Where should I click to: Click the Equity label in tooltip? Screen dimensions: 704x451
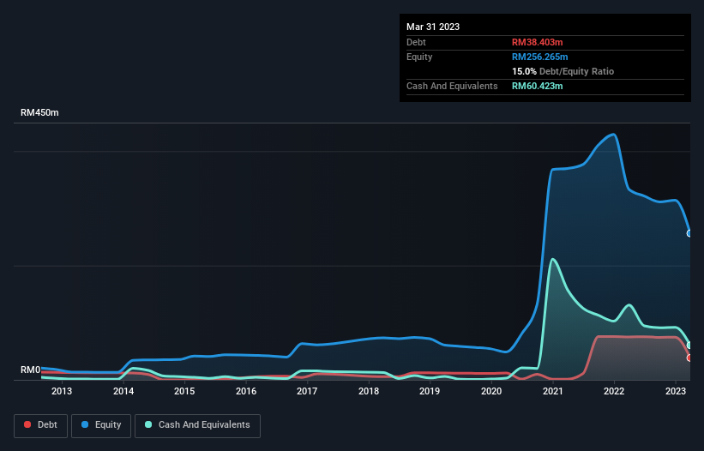pos(419,57)
